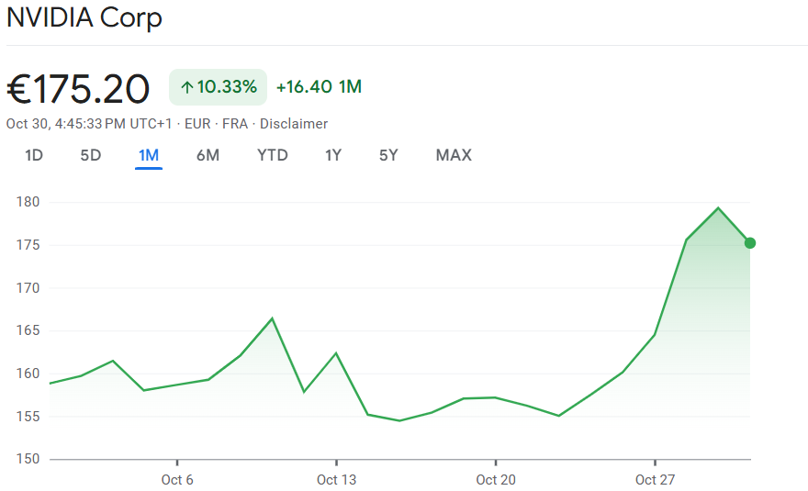808x491 pixels.
Task: Open the 6M chart range
Action: pyautogui.click(x=208, y=155)
